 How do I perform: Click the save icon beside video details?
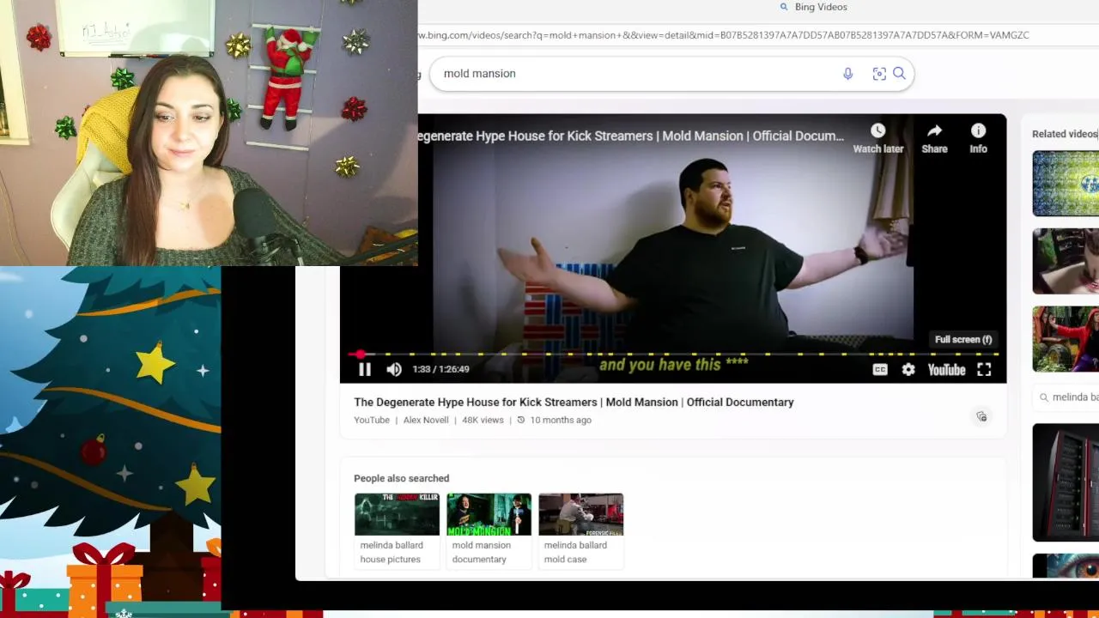[981, 416]
